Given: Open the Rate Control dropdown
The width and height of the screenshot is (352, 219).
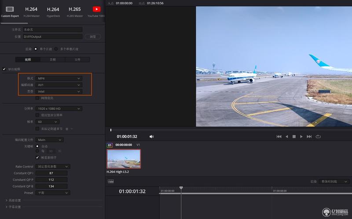Looking at the screenshot, I should click(53, 167).
